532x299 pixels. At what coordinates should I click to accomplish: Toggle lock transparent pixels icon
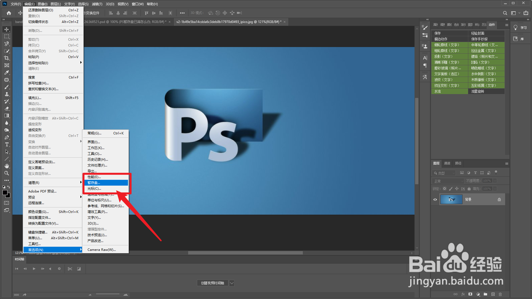444,189
